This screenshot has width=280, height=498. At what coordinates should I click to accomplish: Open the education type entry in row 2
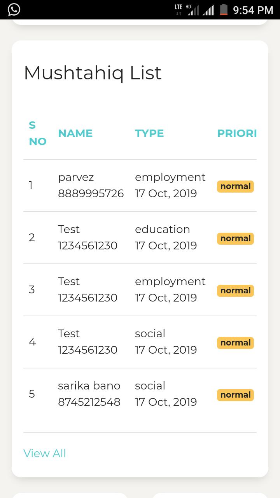pyautogui.click(x=163, y=229)
